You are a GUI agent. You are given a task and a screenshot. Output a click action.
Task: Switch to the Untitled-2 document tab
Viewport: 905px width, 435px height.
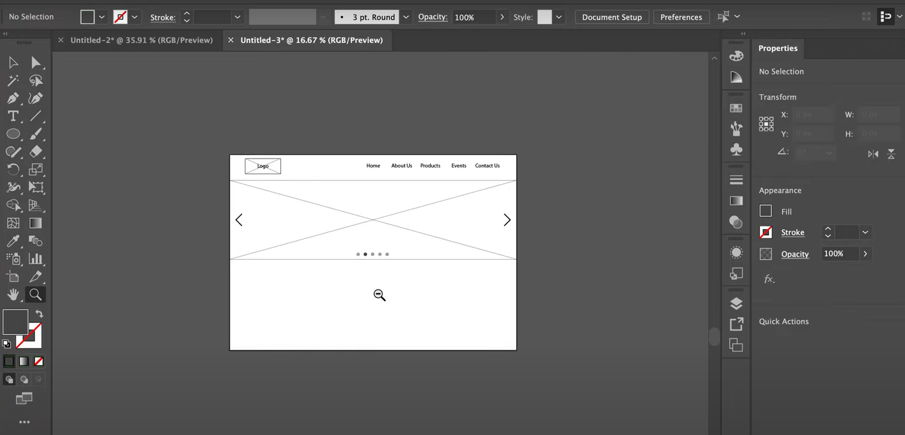(141, 39)
